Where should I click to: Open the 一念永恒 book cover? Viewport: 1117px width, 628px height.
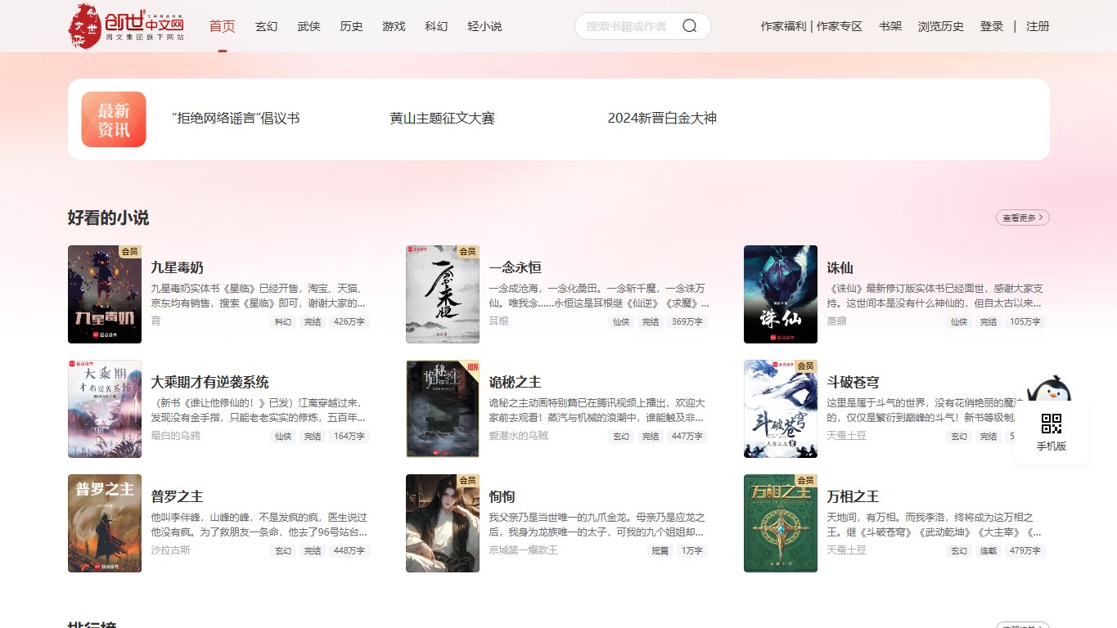(x=443, y=294)
